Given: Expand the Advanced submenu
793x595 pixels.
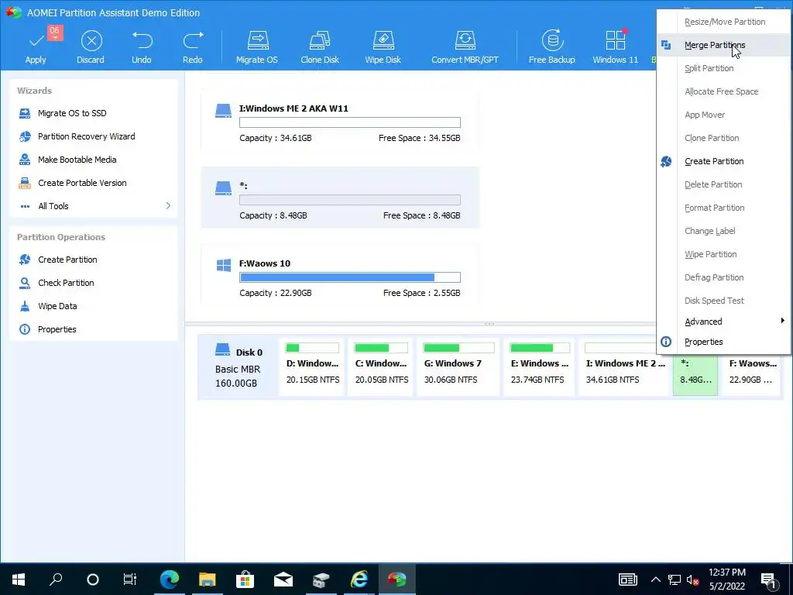Looking at the screenshot, I should 723,322.
